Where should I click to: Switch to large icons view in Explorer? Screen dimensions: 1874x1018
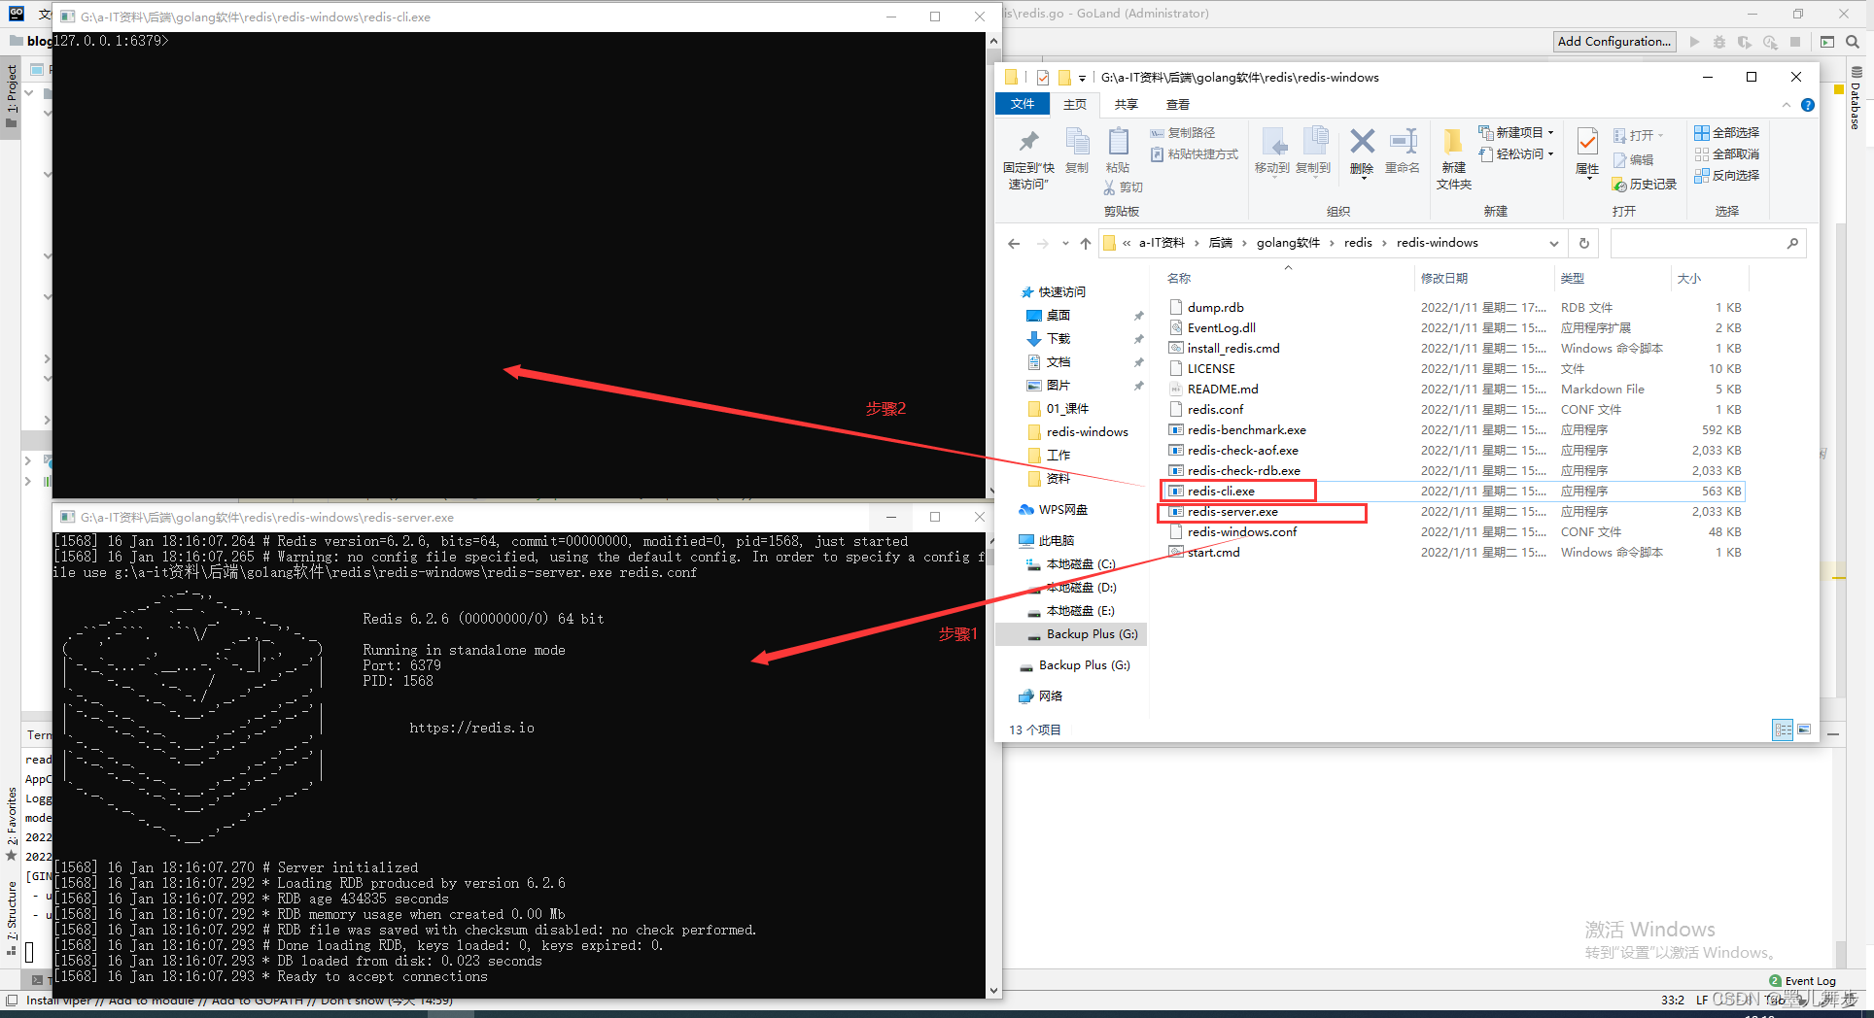pyautogui.click(x=1804, y=730)
